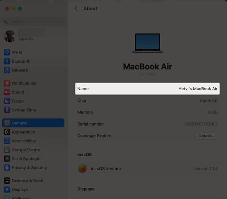Click the Version 13.4 text
The height and width of the screenshot is (199, 227).
tap(206, 168)
